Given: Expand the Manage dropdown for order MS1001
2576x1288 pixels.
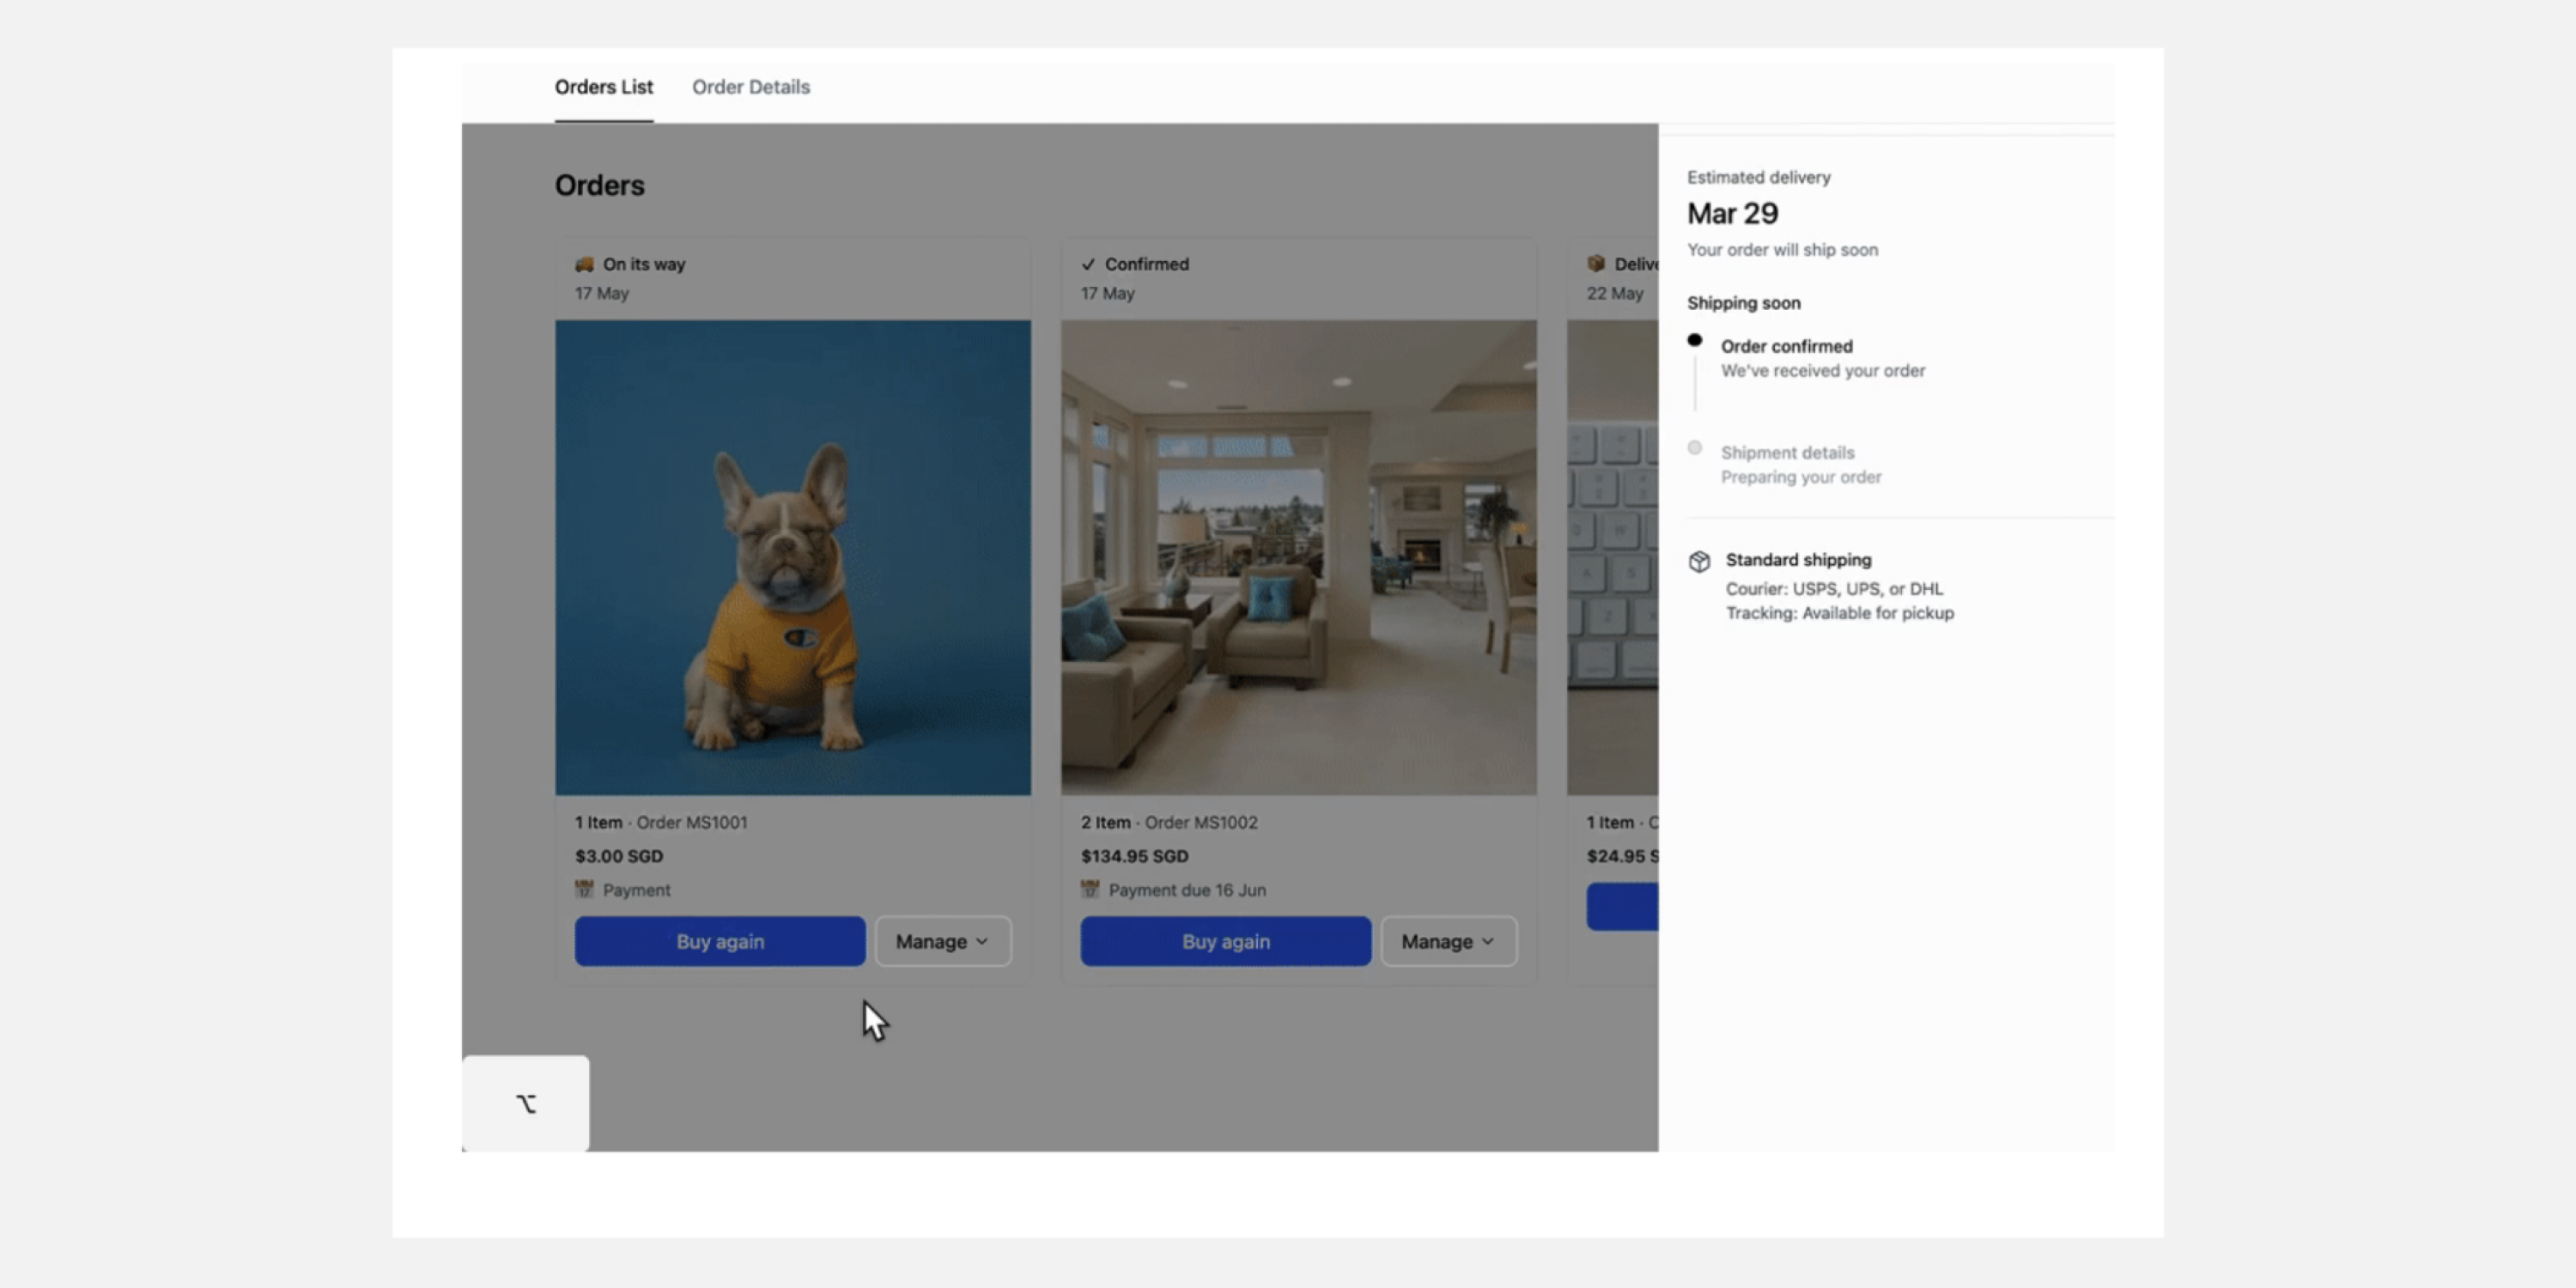Looking at the screenshot, I should click(943, 941).
